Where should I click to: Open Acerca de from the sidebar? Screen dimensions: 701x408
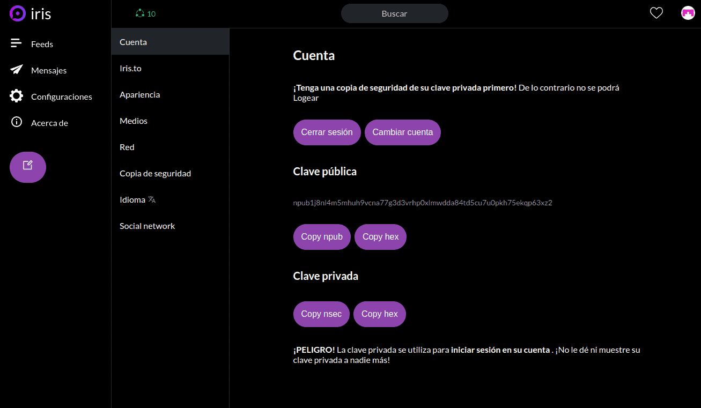[x=49, y=123]
